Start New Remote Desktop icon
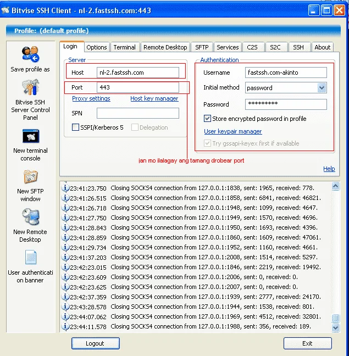This screenshot has width=349, height=356. tap(31, 216)
